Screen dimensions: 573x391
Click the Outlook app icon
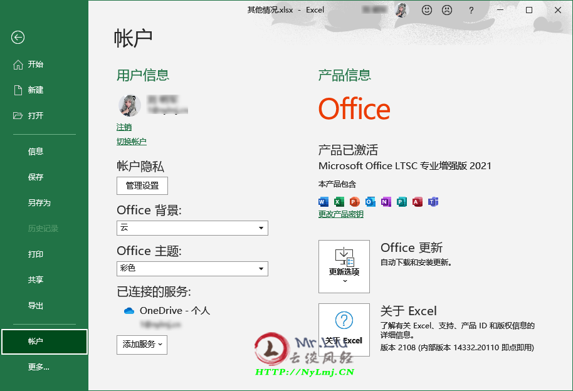click(370, 202)
